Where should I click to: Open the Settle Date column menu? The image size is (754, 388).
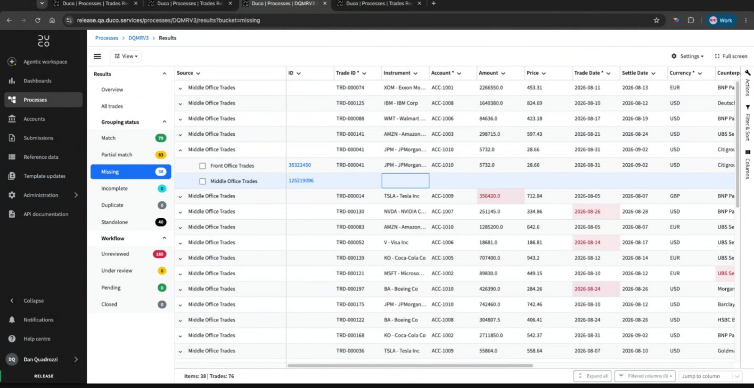654,74
